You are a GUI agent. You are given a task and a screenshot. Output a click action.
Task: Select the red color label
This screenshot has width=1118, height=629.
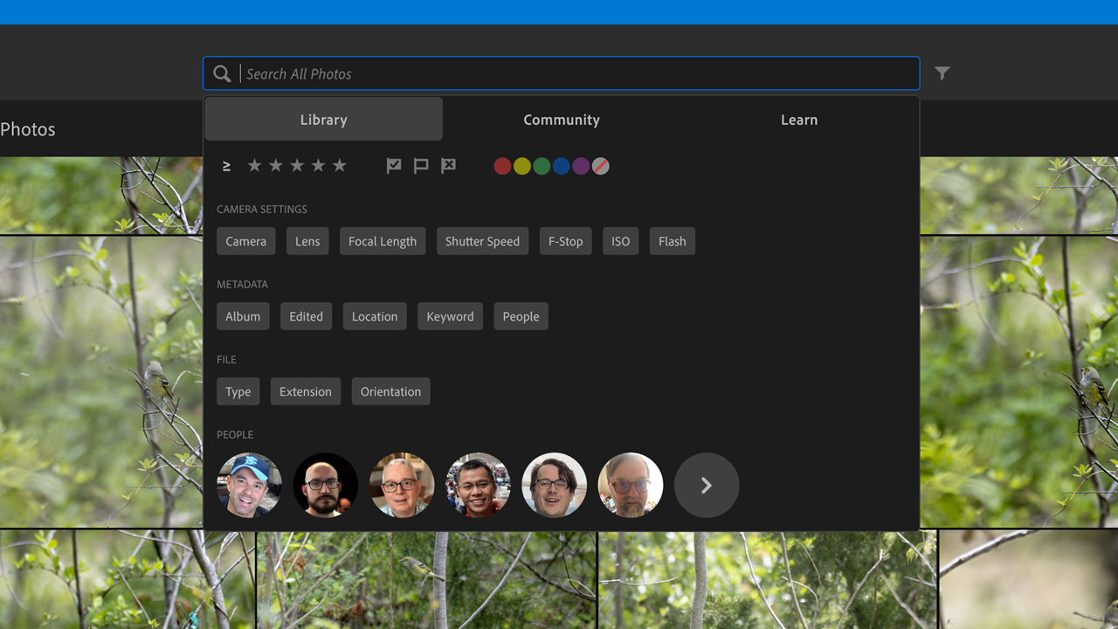[502, 166]
